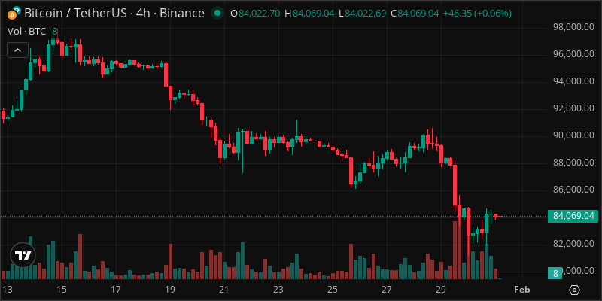Click the date label 27 on time axis
Screen dimensions: 602x301
(x=387, y=289)
